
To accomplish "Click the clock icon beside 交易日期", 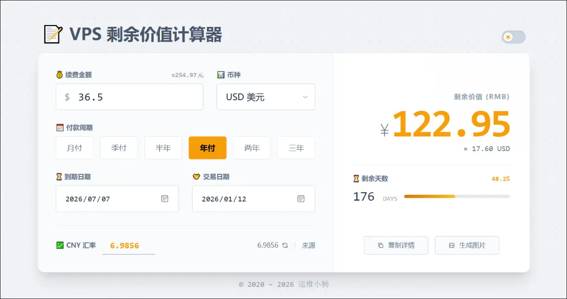I will pos(196,177).
